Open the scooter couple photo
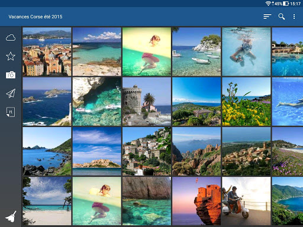The width and height of the screenshot is (303, 227). click(246, 201)
